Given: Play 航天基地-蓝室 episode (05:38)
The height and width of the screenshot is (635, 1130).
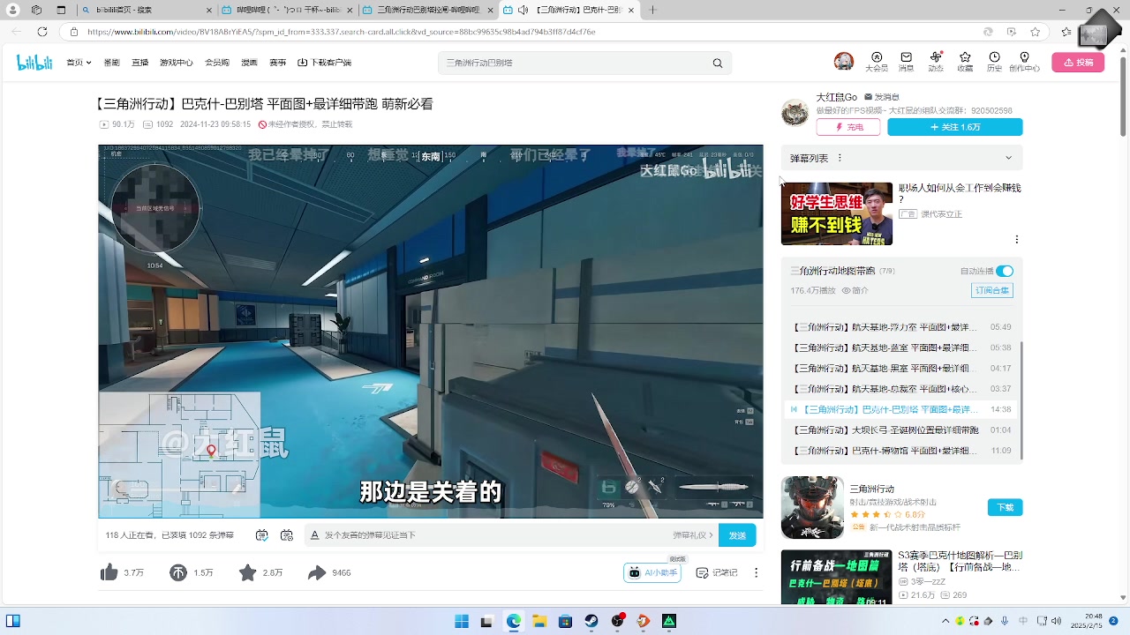Looking at the screenshot, I should [x=901, y=347].
